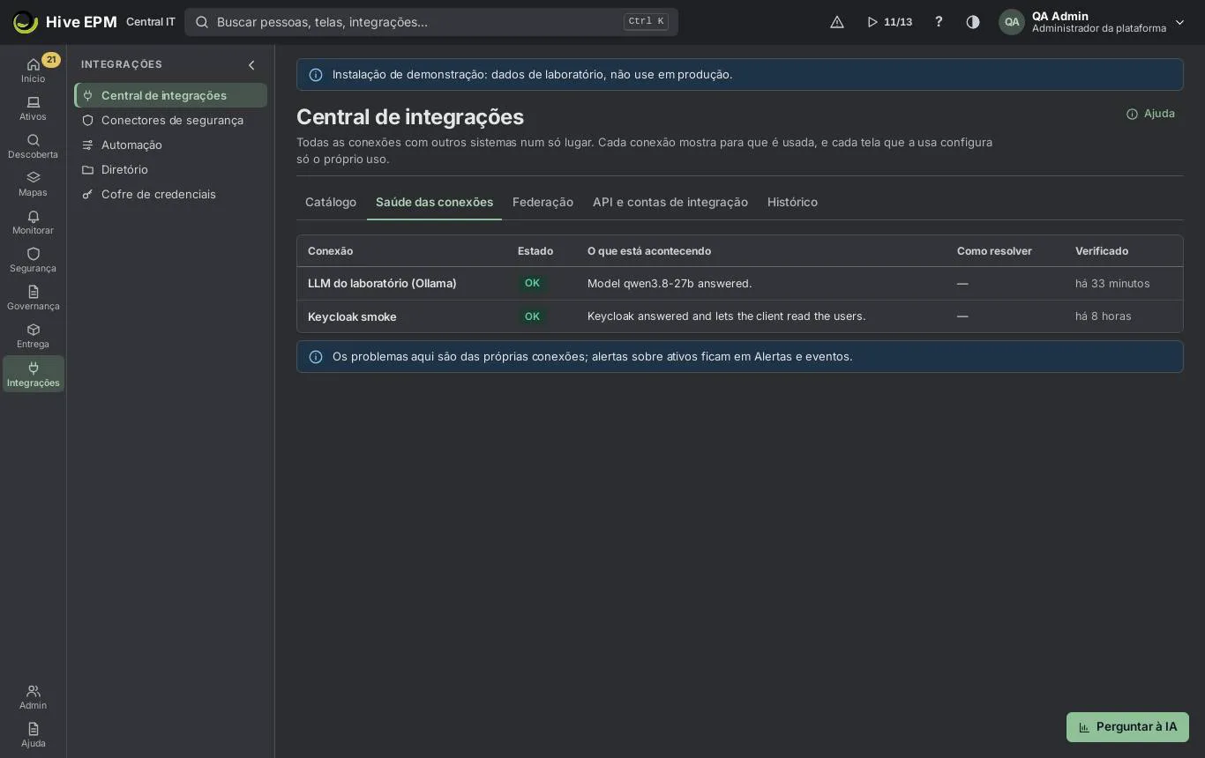Collapse the Integrações side panel
The height and width of the screenshot is (758, 1205).
tap(251, 65)
